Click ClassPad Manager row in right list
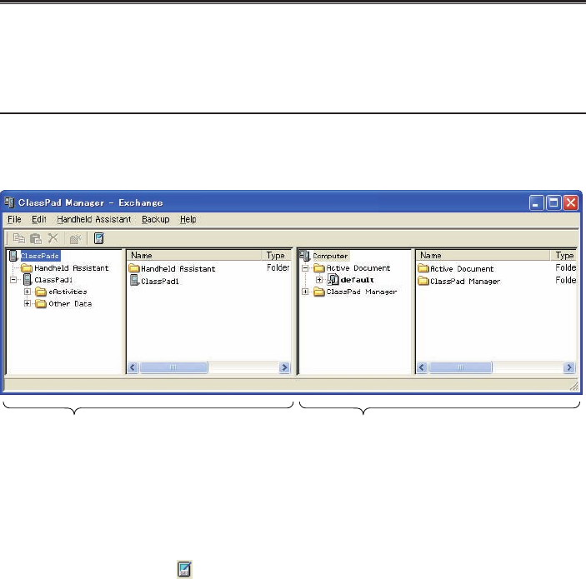The height and width of the screenshot is (579, 586). [497, 281]
